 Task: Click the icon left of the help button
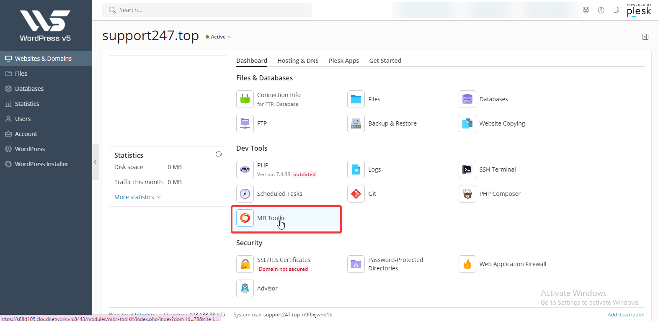pos(586,10)
